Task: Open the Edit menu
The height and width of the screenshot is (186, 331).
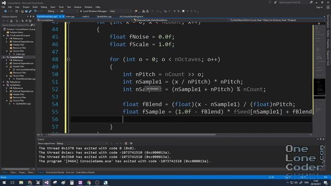Action: coord(10,7)
